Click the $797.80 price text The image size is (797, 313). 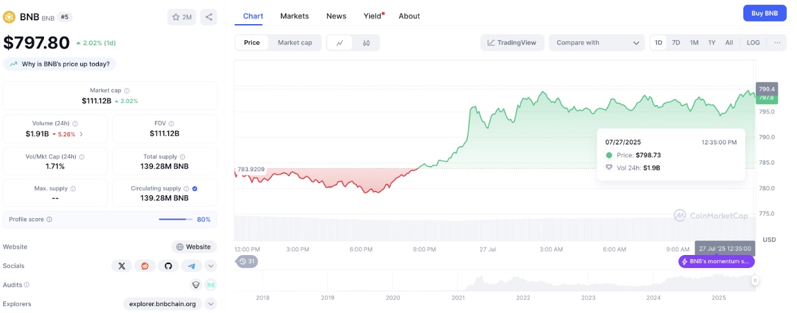tap(36, 43)
